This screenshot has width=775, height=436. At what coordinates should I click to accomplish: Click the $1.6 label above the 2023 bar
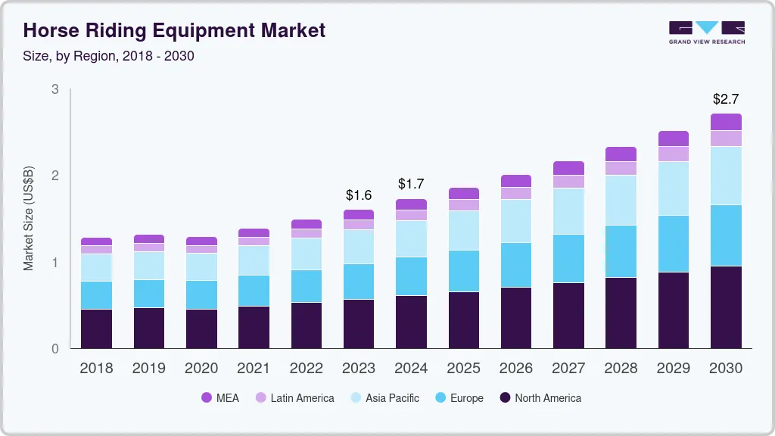[359, 195]
